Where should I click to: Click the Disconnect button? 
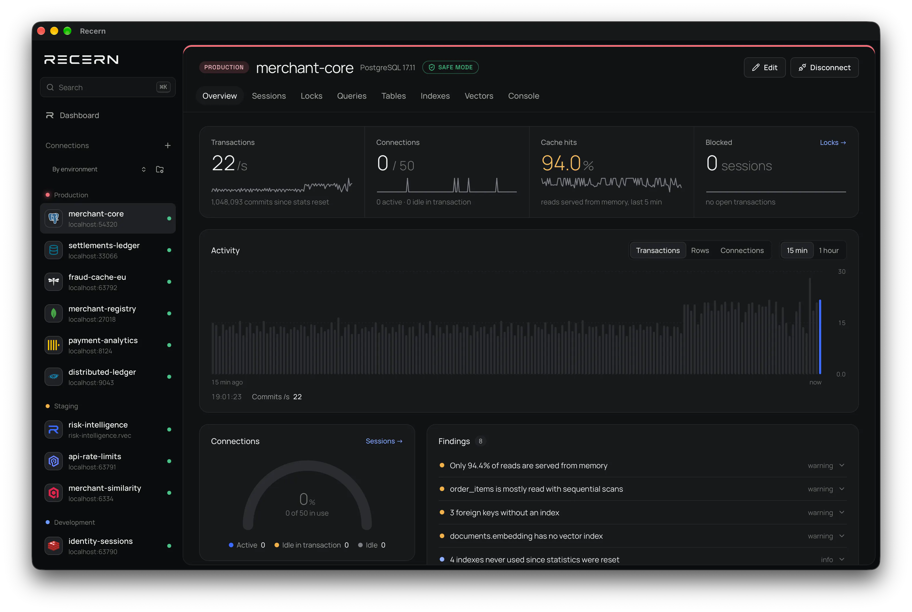(824, 68)
